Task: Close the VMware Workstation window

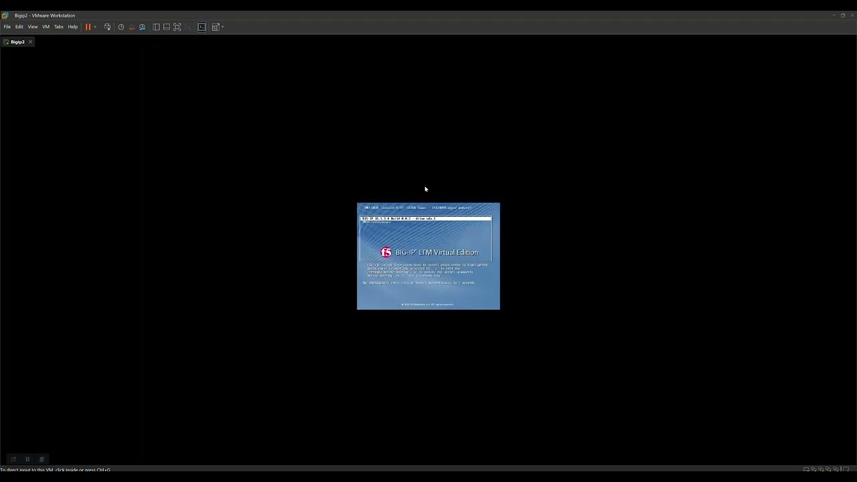Action: pyautogui.click(x=851, y=15)
